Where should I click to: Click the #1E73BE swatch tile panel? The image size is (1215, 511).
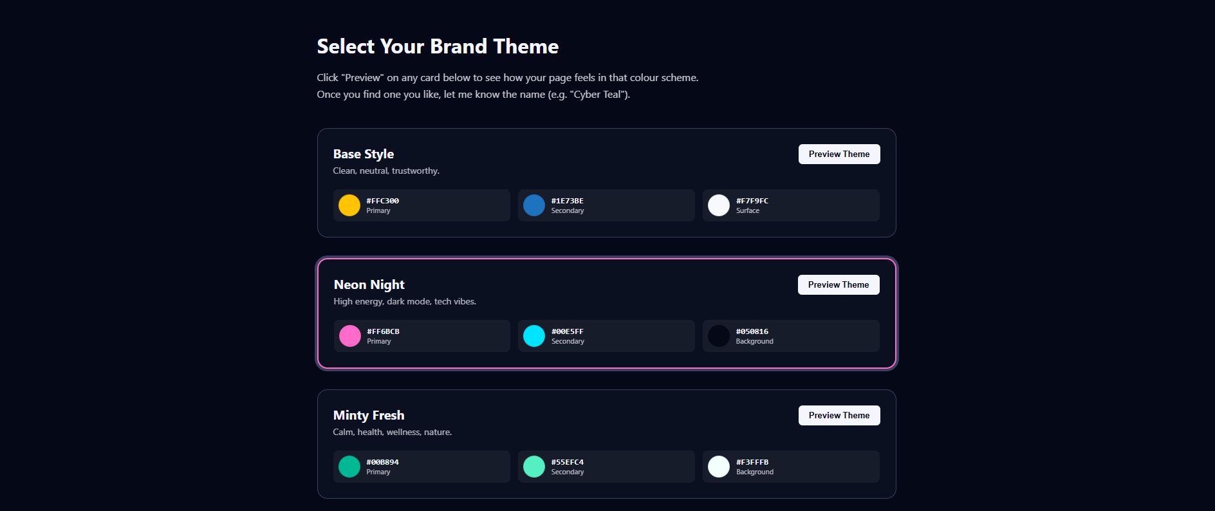tap(606, 205)
